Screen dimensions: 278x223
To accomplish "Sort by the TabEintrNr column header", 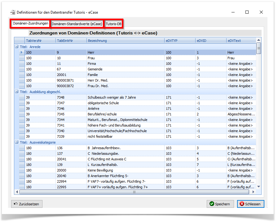I will pos(71,41).
